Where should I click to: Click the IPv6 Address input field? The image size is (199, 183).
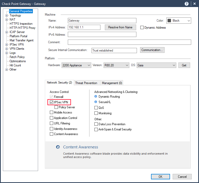(102, 34)
